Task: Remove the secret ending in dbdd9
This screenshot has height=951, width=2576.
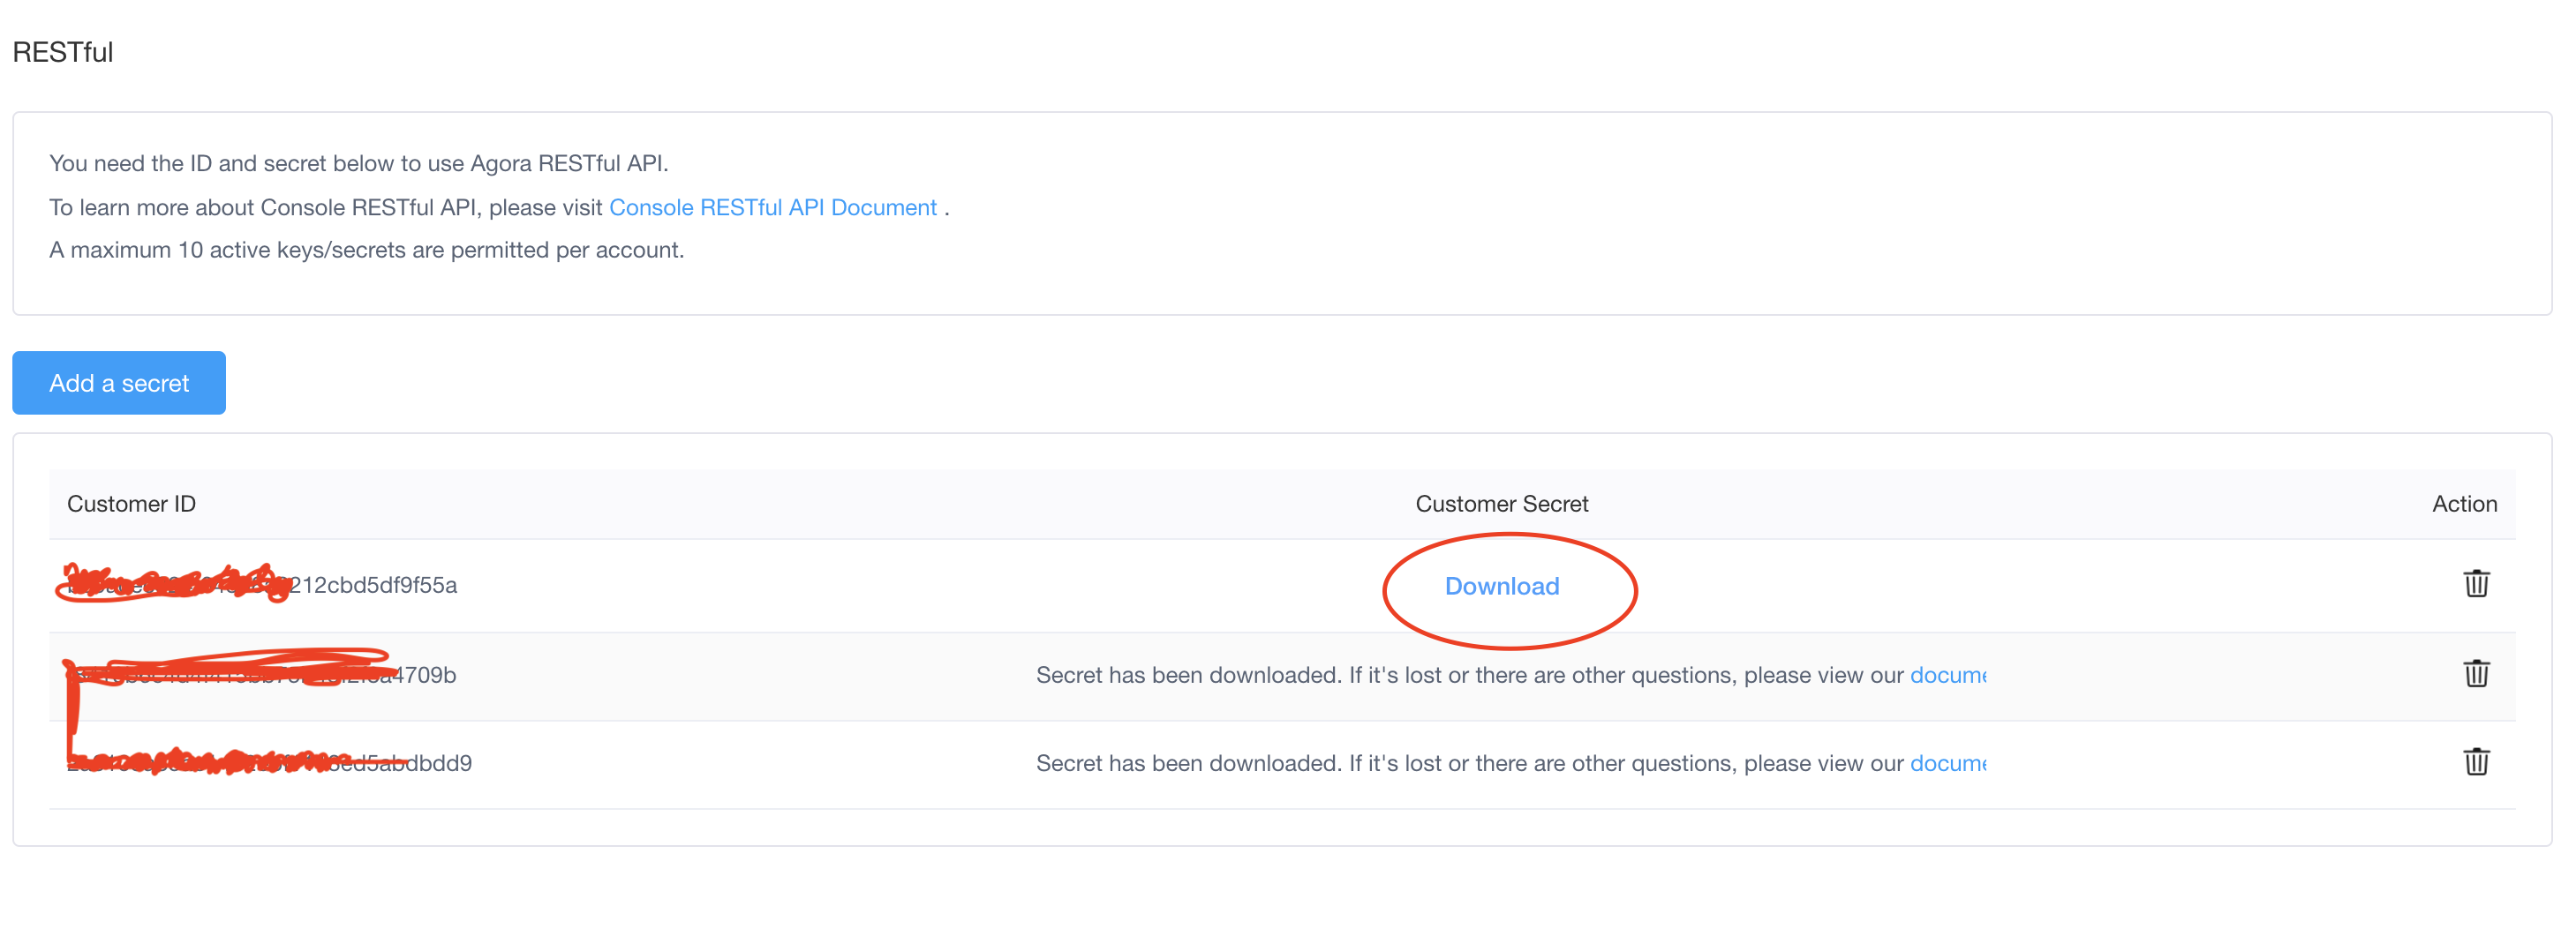Action: (2475, 762)
